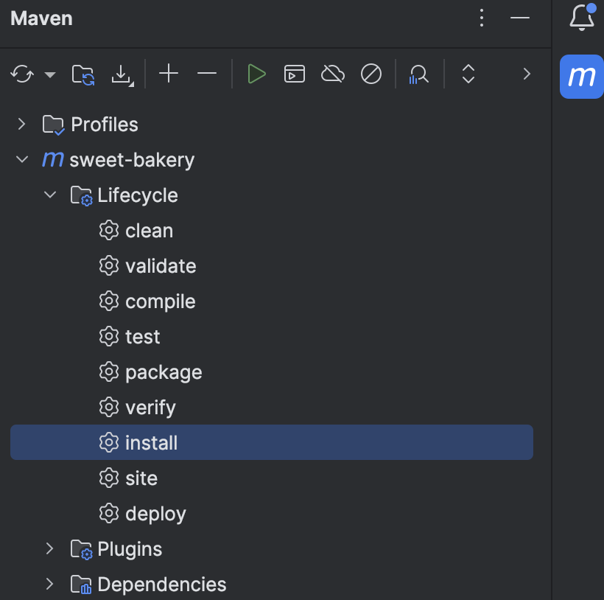This screenshot has width=604, height=600.
Task: Select the Profiles folder row
Action: click(272, 124)
